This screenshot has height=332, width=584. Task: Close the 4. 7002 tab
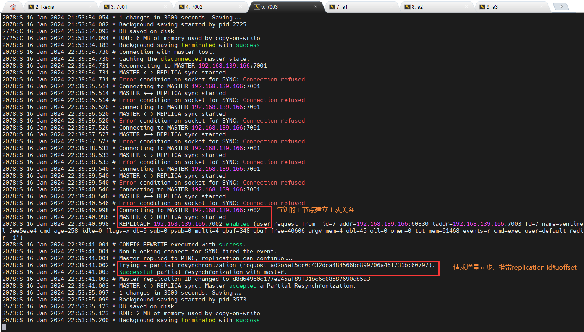[x=241, y=6]
